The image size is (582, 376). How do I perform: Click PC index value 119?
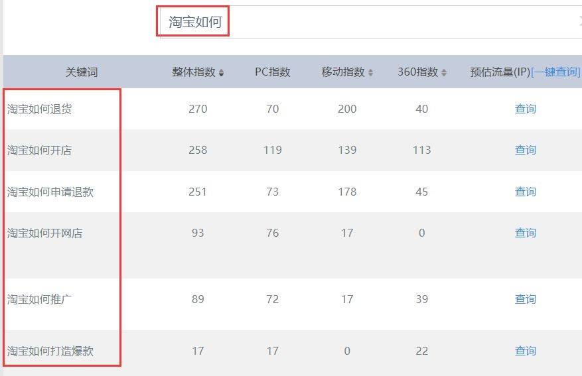[273, 150]
